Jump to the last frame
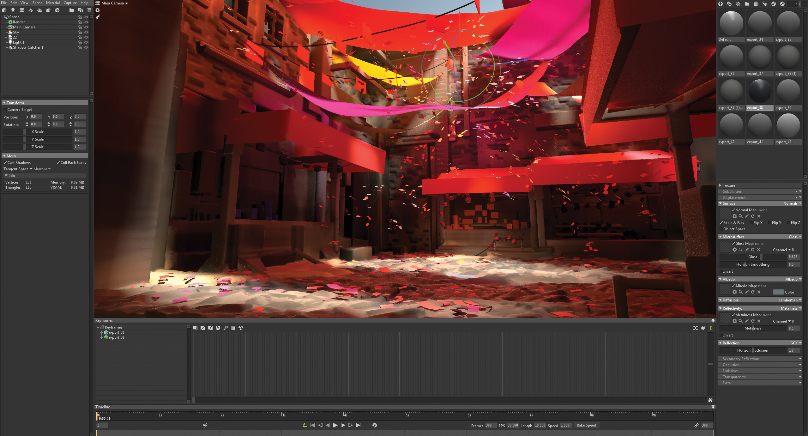 click(x=358, y=425)
